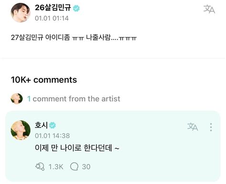226x184 pixels.
Task: Open the 호시 username
Action: [x=41, y=125]
